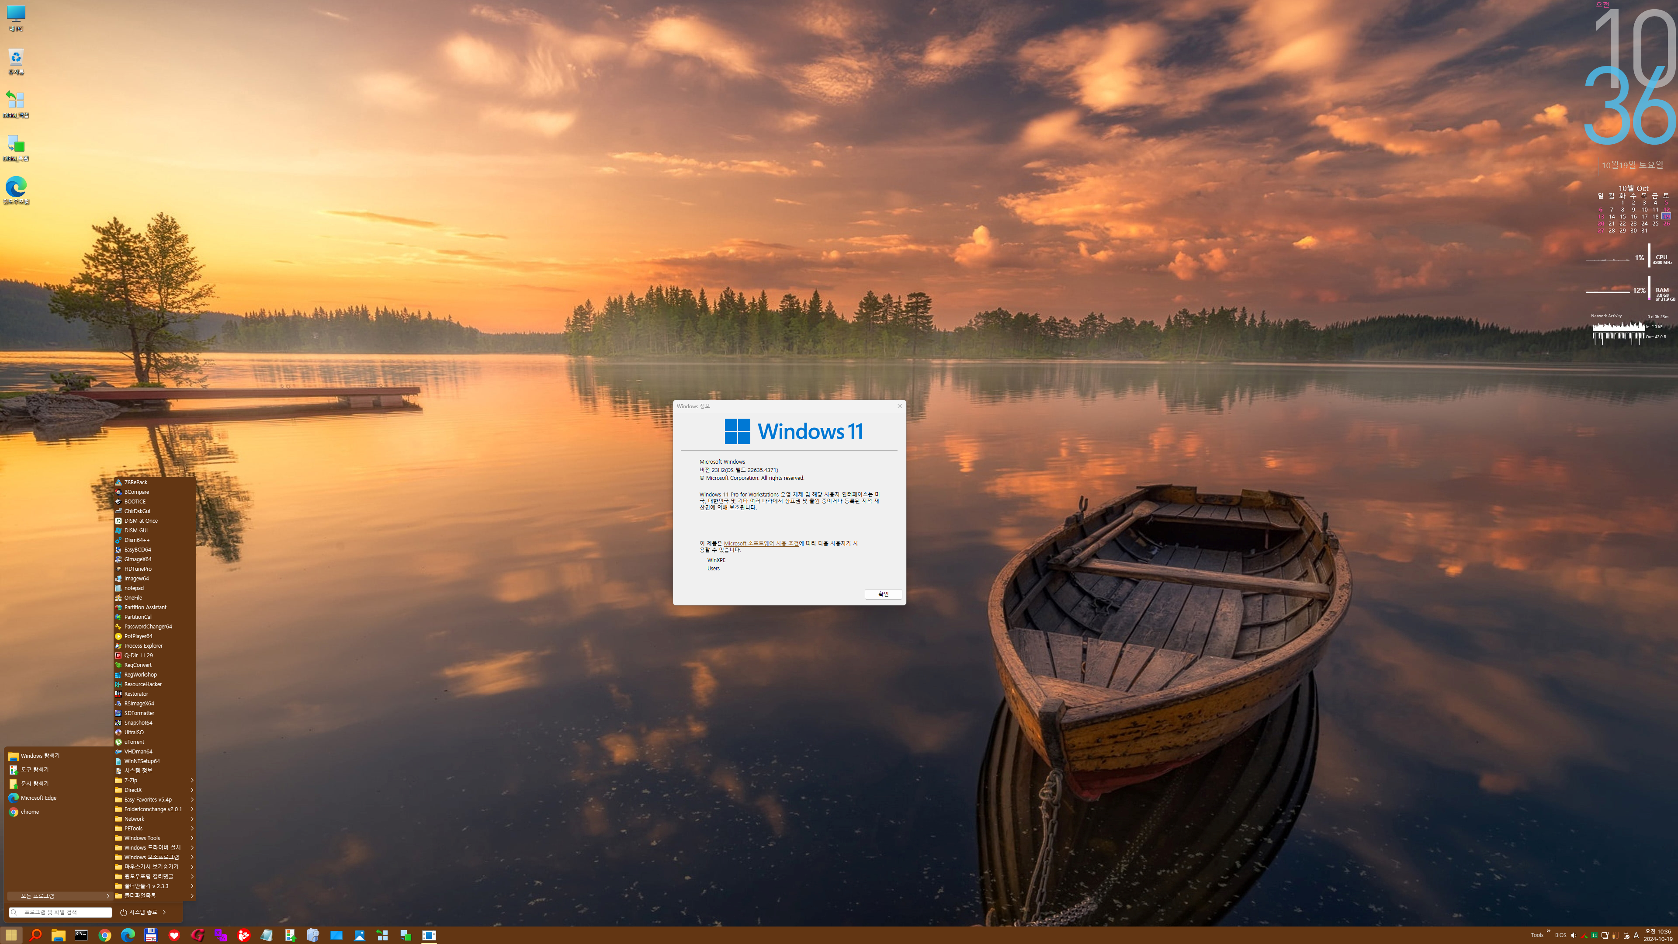The height and width of the screenshot is (944, 1678).
Task: Launch Edge from the taskbar
Action: [128, 935]
